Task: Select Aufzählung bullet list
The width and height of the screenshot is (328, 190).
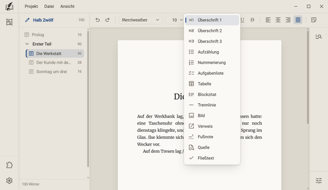Action: coord(212,52)
